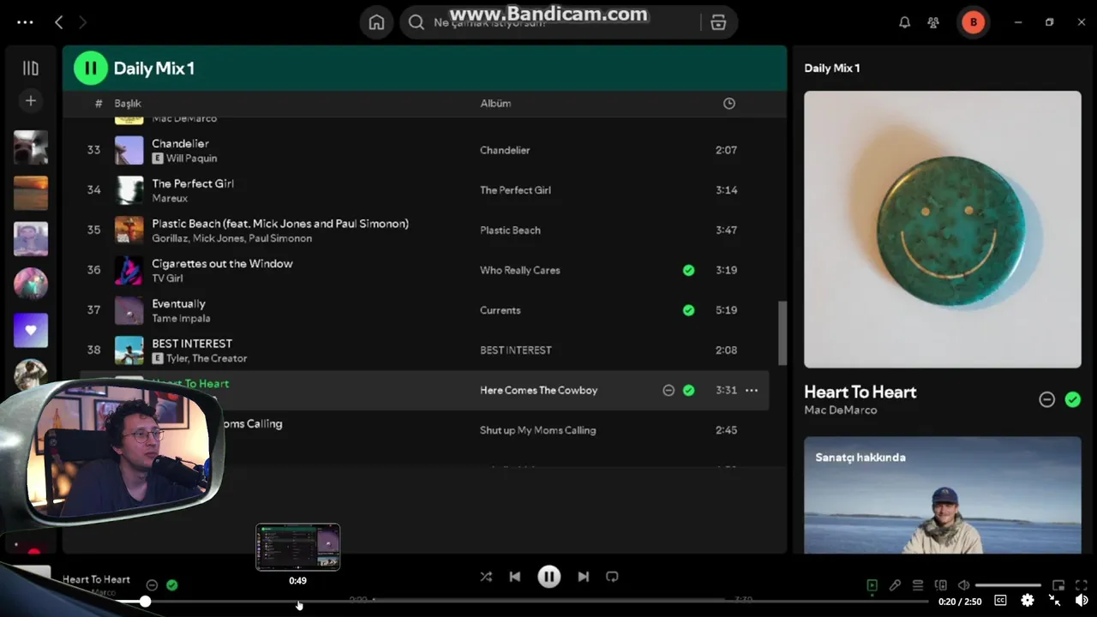The height and width of the screenshot is (617, 1097).
Task: Select Cigarettes out the Window track
Action: (x=222, y=264)
